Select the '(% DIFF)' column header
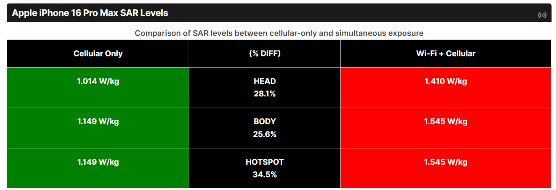Image resolution: width=556 pixels, height=190 pixels. [265, 53]
